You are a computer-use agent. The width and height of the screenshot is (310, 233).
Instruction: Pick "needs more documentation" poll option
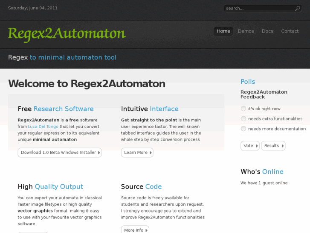pyautogui.click(x=243, y=129)
